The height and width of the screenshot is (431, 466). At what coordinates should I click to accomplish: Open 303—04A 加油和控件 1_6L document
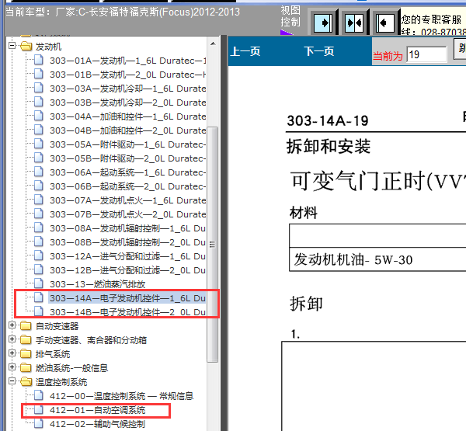[x=128, y=116]
